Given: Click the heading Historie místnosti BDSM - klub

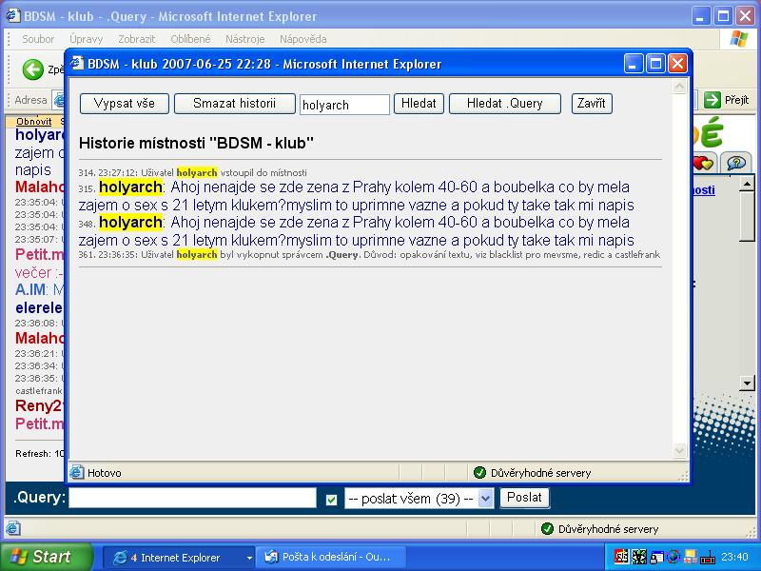Looking at the screenshot, I should [x=196, y=144].
